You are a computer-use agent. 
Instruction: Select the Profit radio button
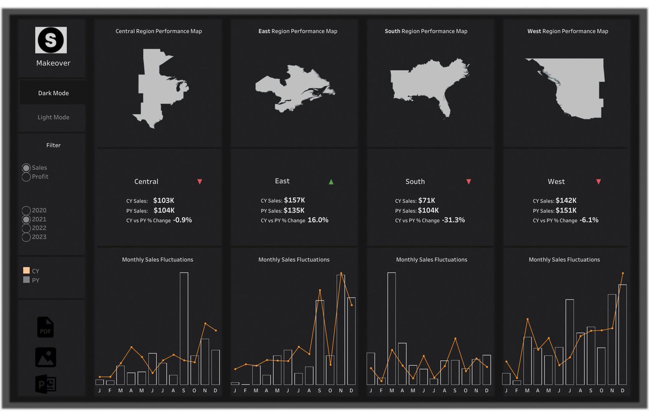26,177
